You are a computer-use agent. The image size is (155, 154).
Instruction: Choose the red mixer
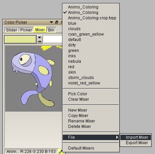coord(91,67)
